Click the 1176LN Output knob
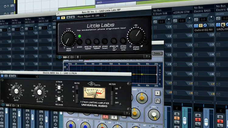Image resolution: width=228 pixels, height=128 pixels. pyautogui.click(x=40, y=92)
